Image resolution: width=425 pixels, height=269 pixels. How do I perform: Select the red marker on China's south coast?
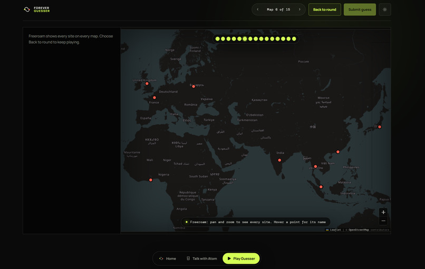[x=337, y=152]
